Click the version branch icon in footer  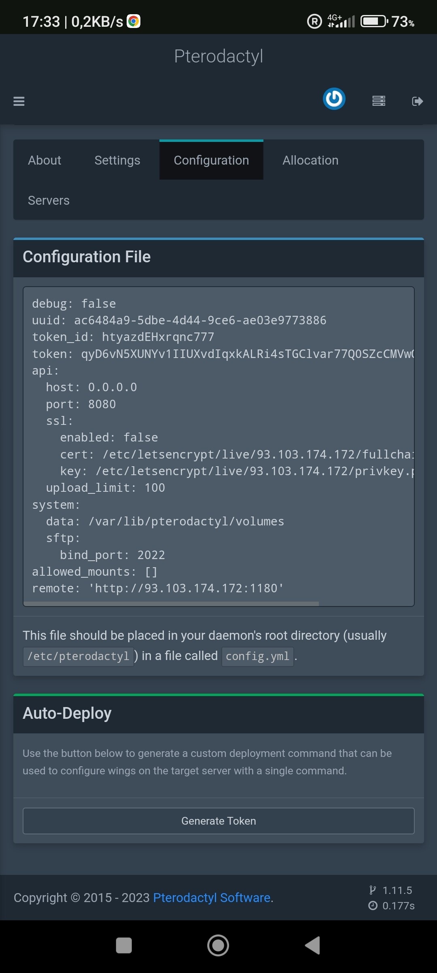373,890
